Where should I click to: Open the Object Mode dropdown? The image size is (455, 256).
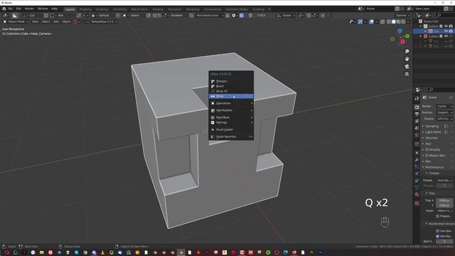[x=16, y=21]
